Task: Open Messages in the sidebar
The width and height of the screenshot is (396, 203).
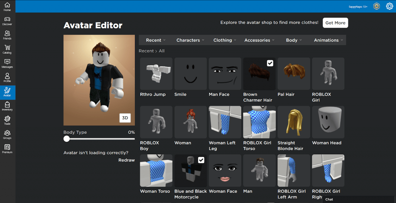Action: (7, 64)
